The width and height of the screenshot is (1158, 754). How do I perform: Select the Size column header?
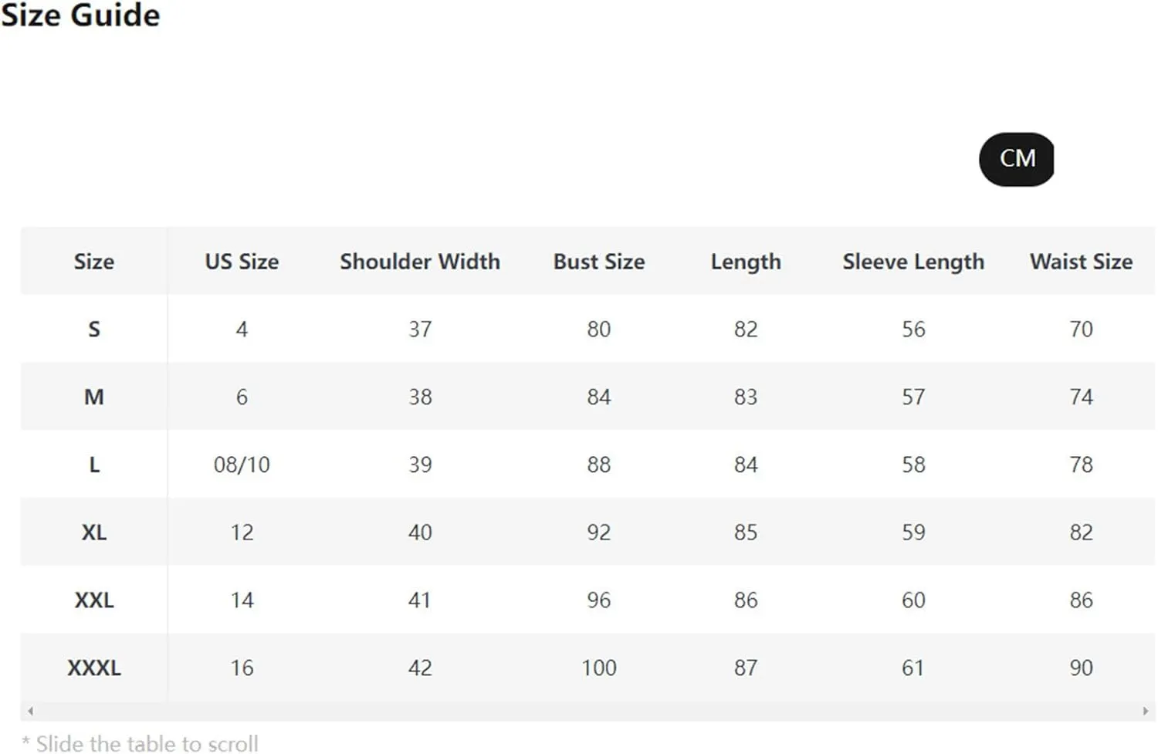[94, 262]
